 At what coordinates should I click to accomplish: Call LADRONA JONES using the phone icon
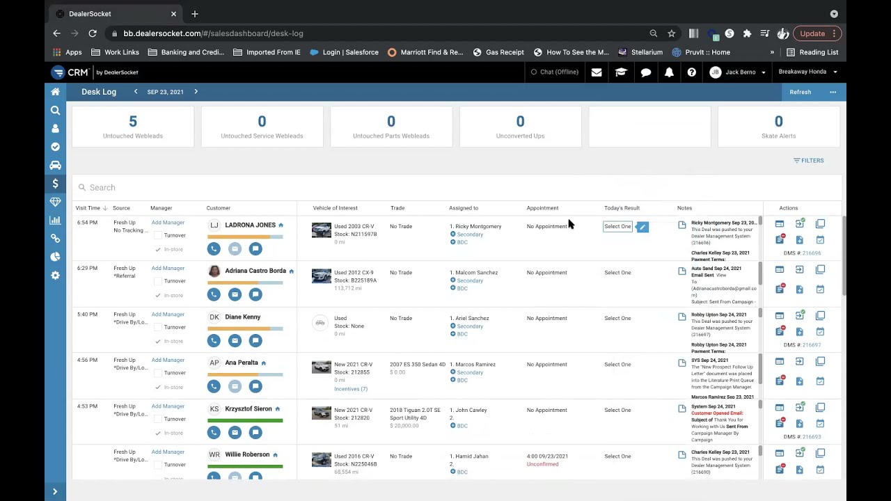pos(214,248)
